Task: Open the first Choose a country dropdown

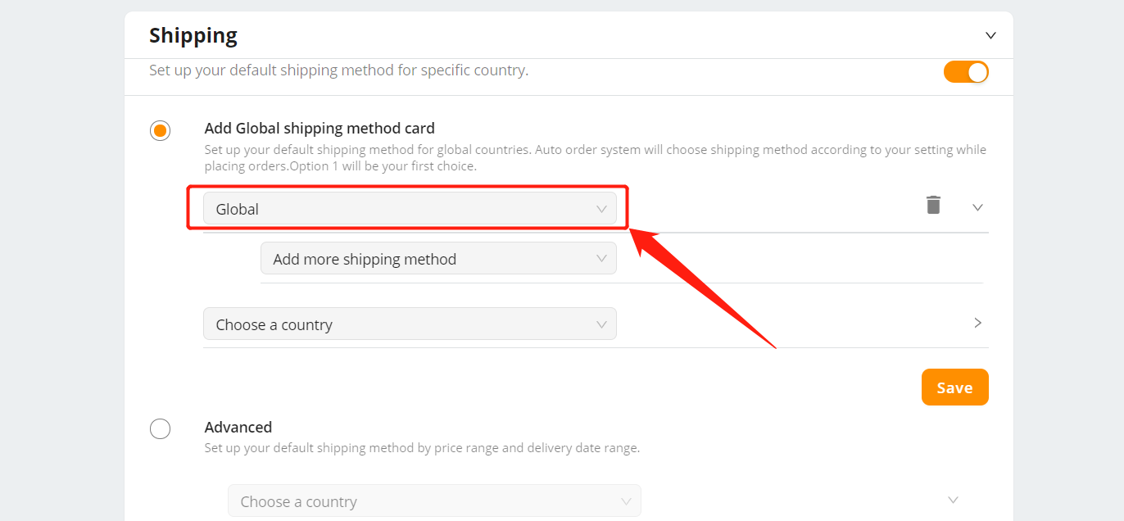Action: (410, 324)
